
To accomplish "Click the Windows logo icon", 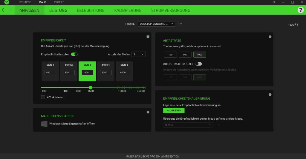I will click(x=44, y=124).
